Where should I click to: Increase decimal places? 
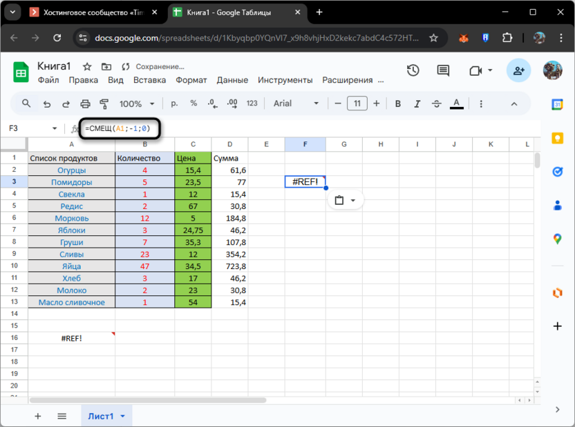232,103
